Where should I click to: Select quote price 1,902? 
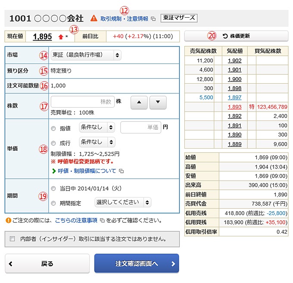235,60
